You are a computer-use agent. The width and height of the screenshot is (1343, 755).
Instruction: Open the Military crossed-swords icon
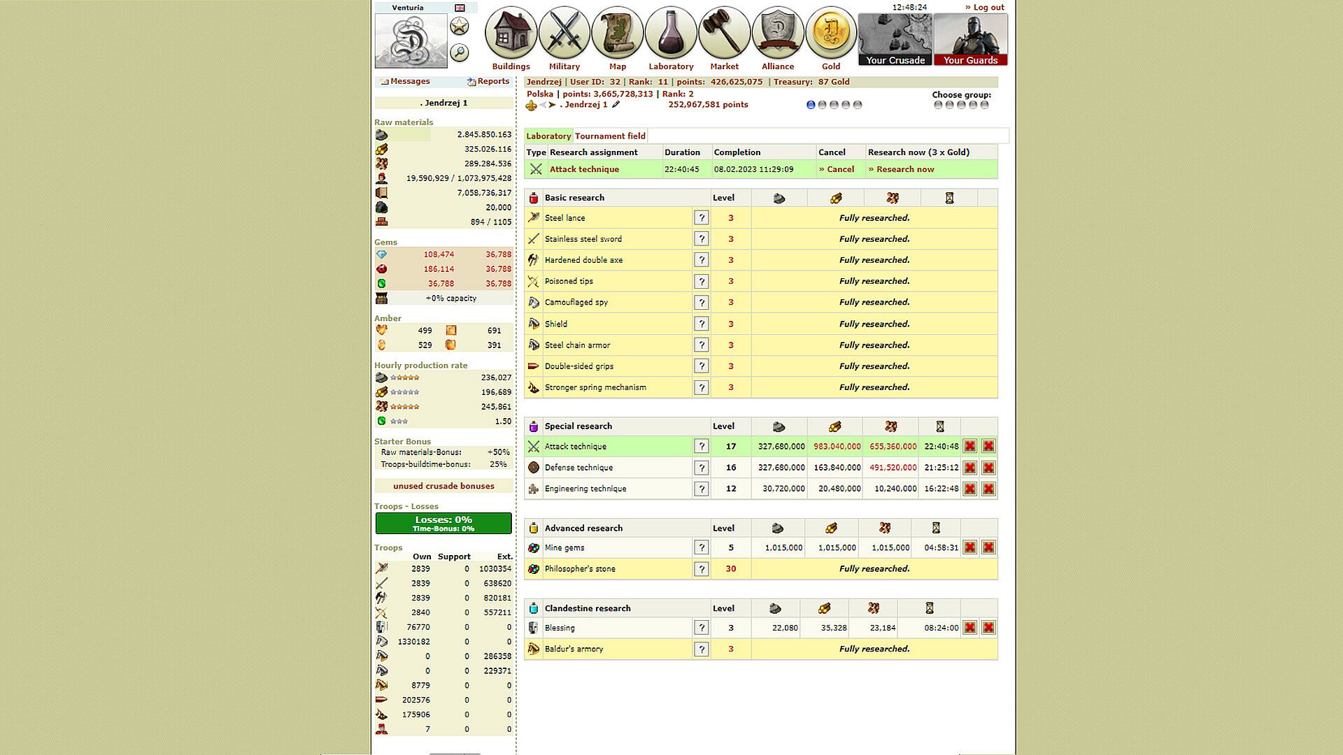point(564,33)
